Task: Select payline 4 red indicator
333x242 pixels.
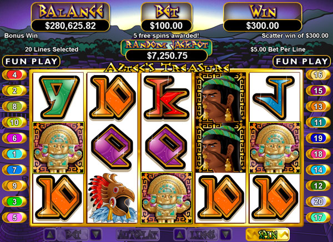Action: pyautogui.click(x=14, y=75)
